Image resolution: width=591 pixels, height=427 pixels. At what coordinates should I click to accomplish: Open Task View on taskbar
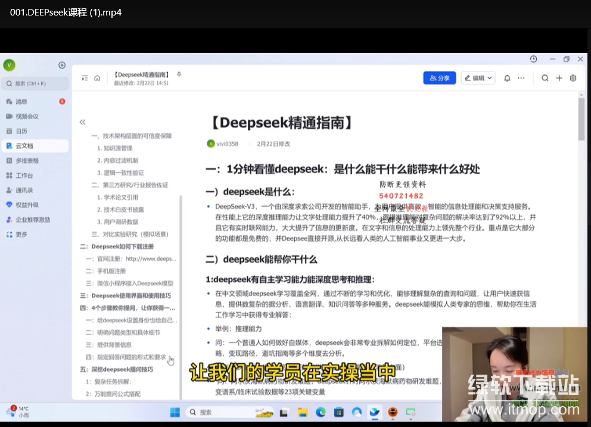284,412
